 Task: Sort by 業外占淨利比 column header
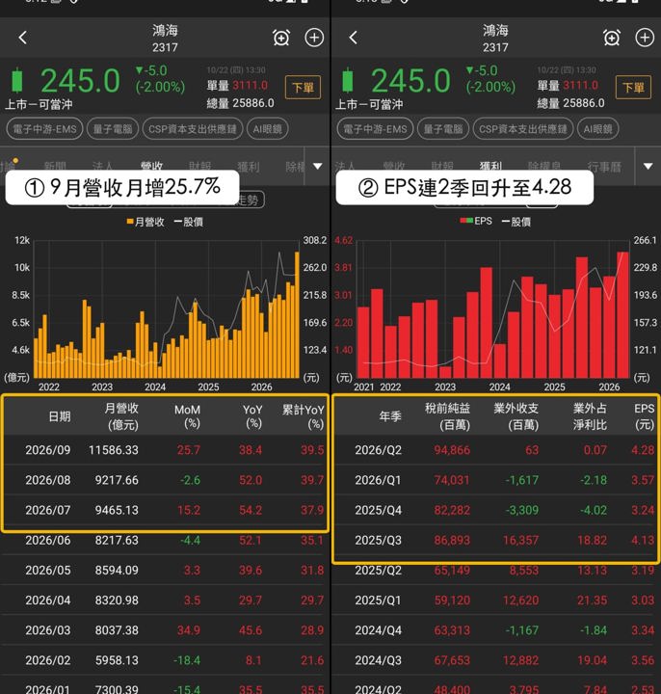(x=591, y=416)
